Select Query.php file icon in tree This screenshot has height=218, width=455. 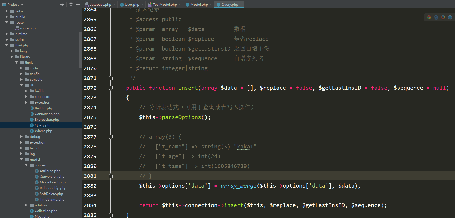[32, 125]
